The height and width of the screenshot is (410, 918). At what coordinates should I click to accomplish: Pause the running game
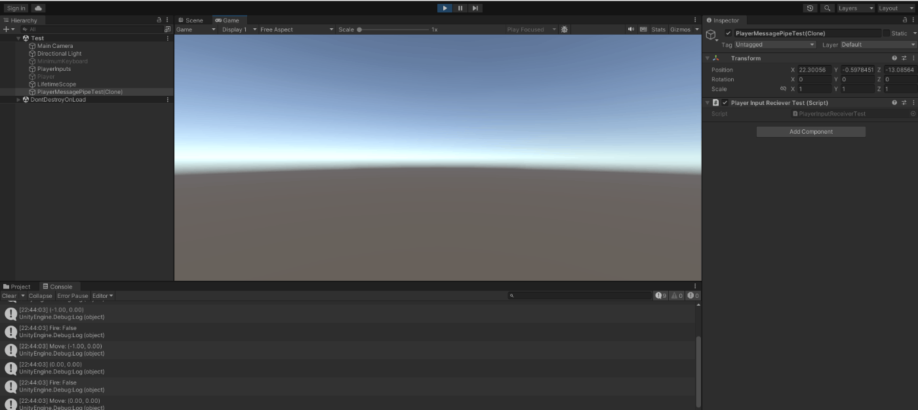(x=460, y=8)
